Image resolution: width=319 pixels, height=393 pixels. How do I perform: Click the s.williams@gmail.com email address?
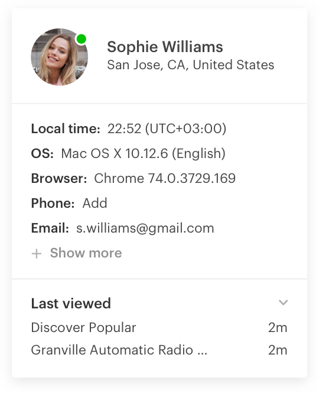coord(145,228)
